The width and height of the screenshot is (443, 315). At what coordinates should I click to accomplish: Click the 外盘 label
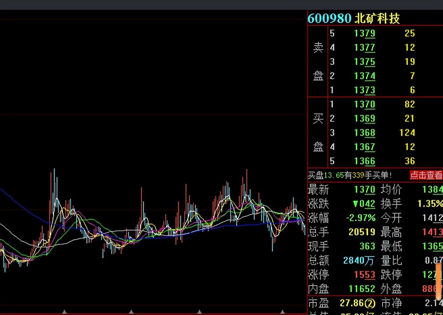391,289
